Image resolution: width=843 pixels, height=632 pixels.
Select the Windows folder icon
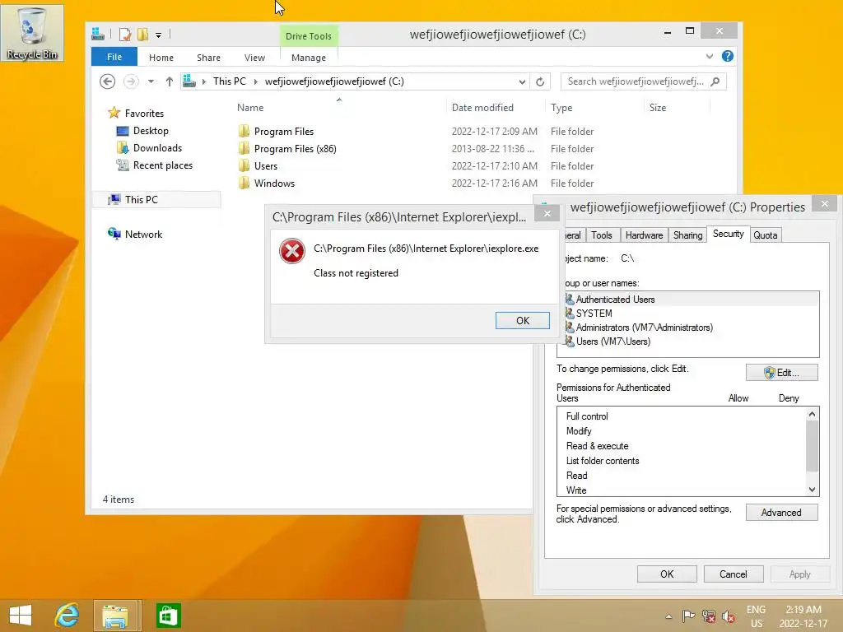[244, 183]
